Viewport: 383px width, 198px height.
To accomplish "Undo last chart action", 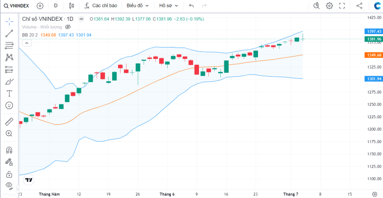I will point(191,6).
